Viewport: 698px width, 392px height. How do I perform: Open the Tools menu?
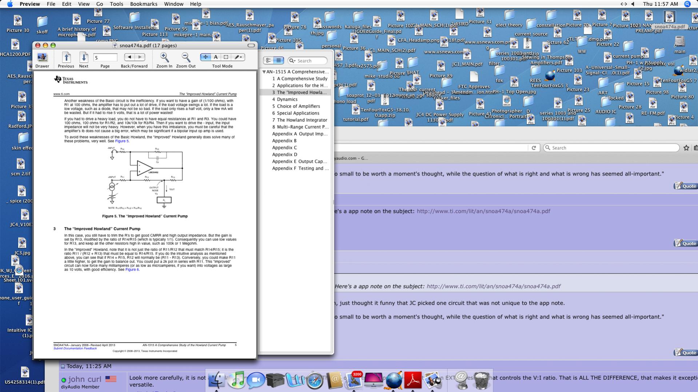click(x=116, y=4)
